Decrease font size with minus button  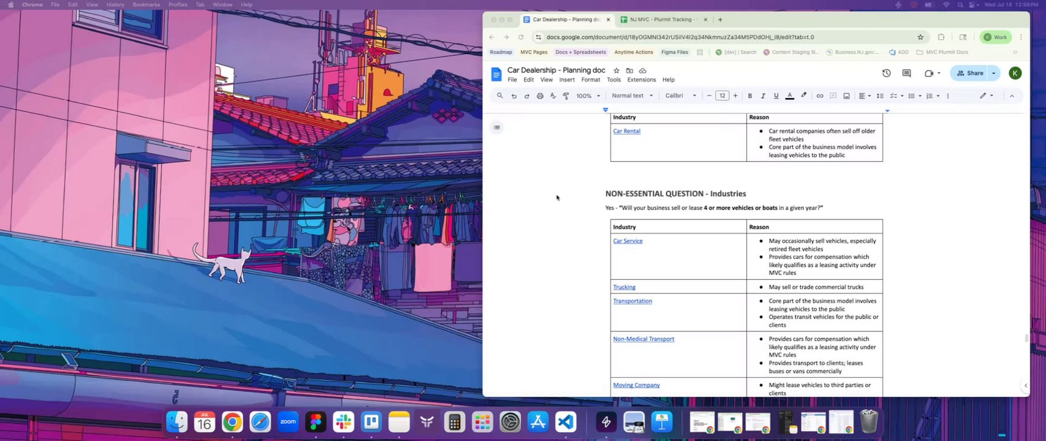[709, 96]
